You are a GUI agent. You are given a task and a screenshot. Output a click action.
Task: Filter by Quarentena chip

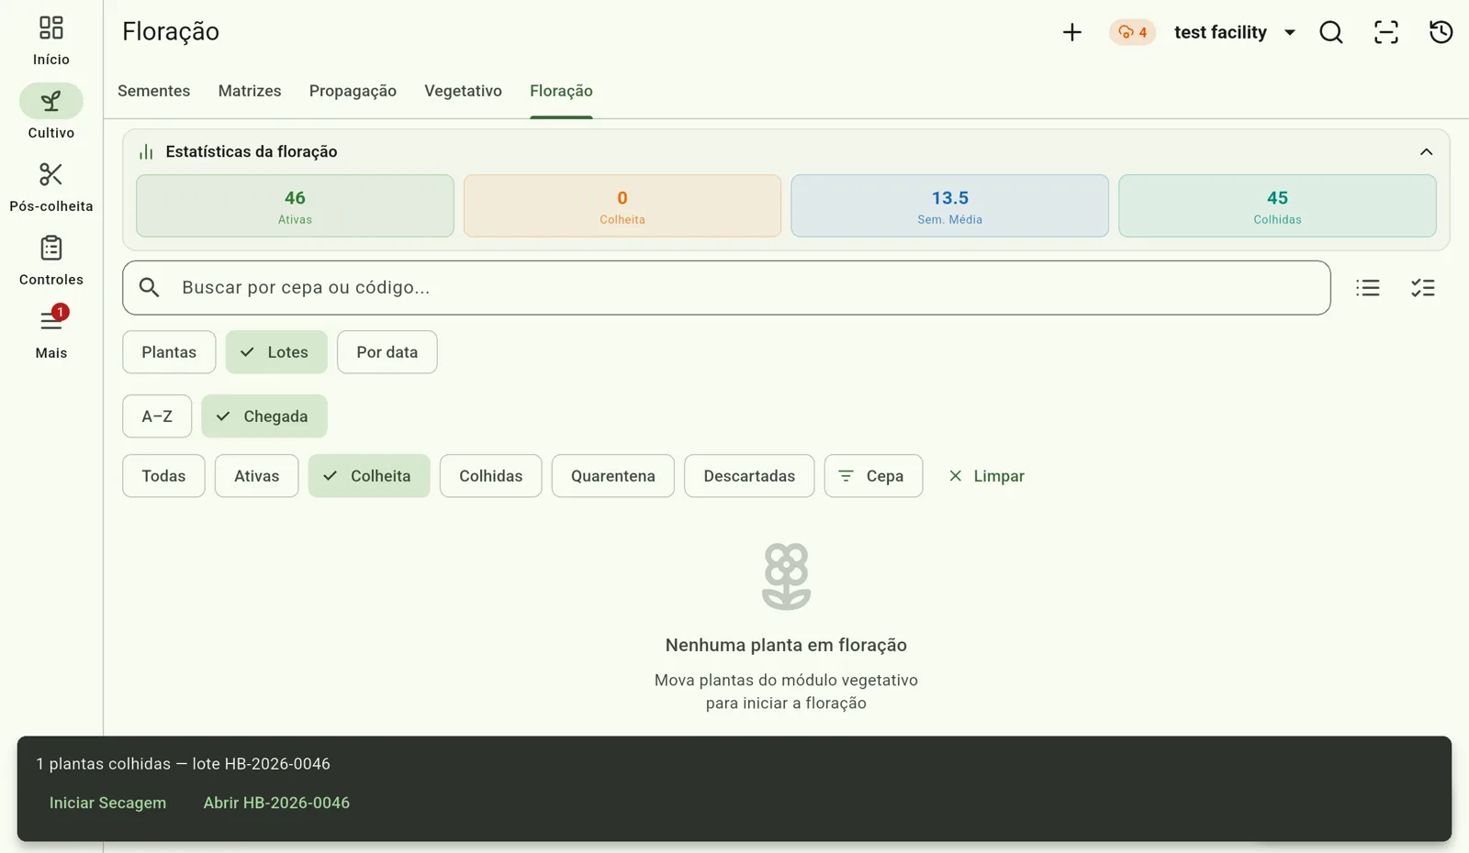pyautogui.click(x=612, y=476)
